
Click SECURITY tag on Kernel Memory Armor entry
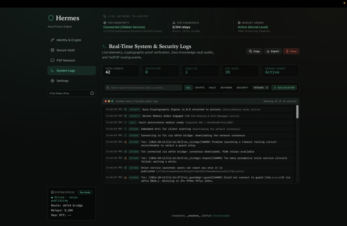[135, 116]
